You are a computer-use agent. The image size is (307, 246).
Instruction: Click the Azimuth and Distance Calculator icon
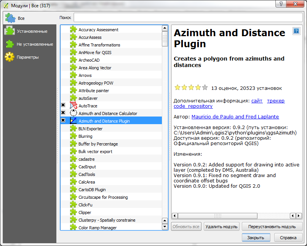coord(74,113)
